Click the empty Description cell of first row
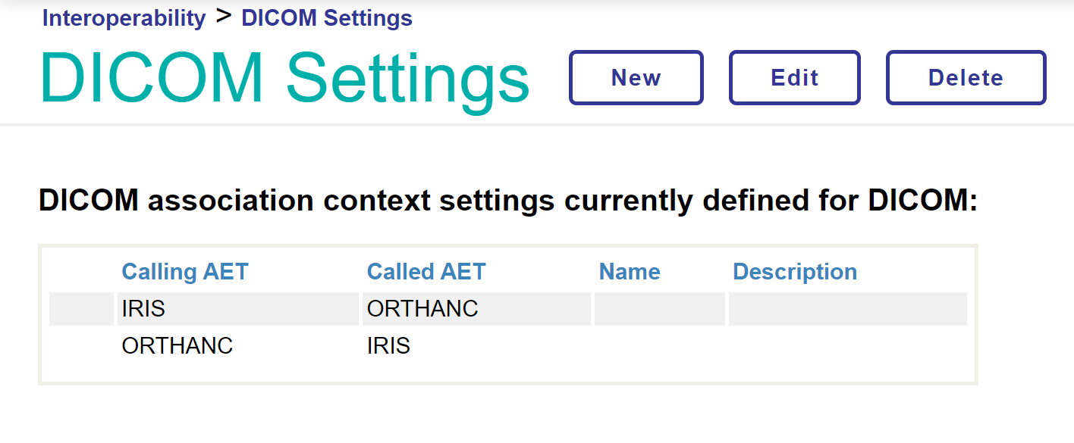 click(847, 309)
